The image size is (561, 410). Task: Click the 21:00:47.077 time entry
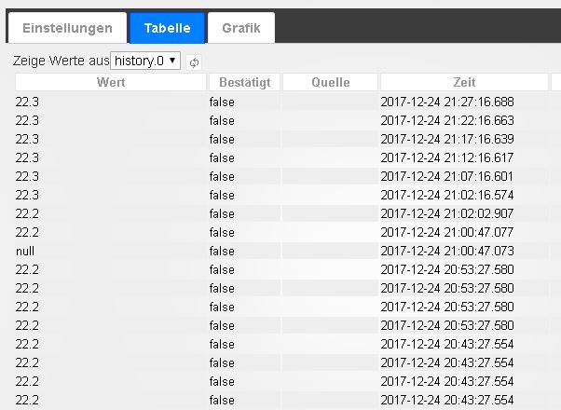(x=447, y=232)
